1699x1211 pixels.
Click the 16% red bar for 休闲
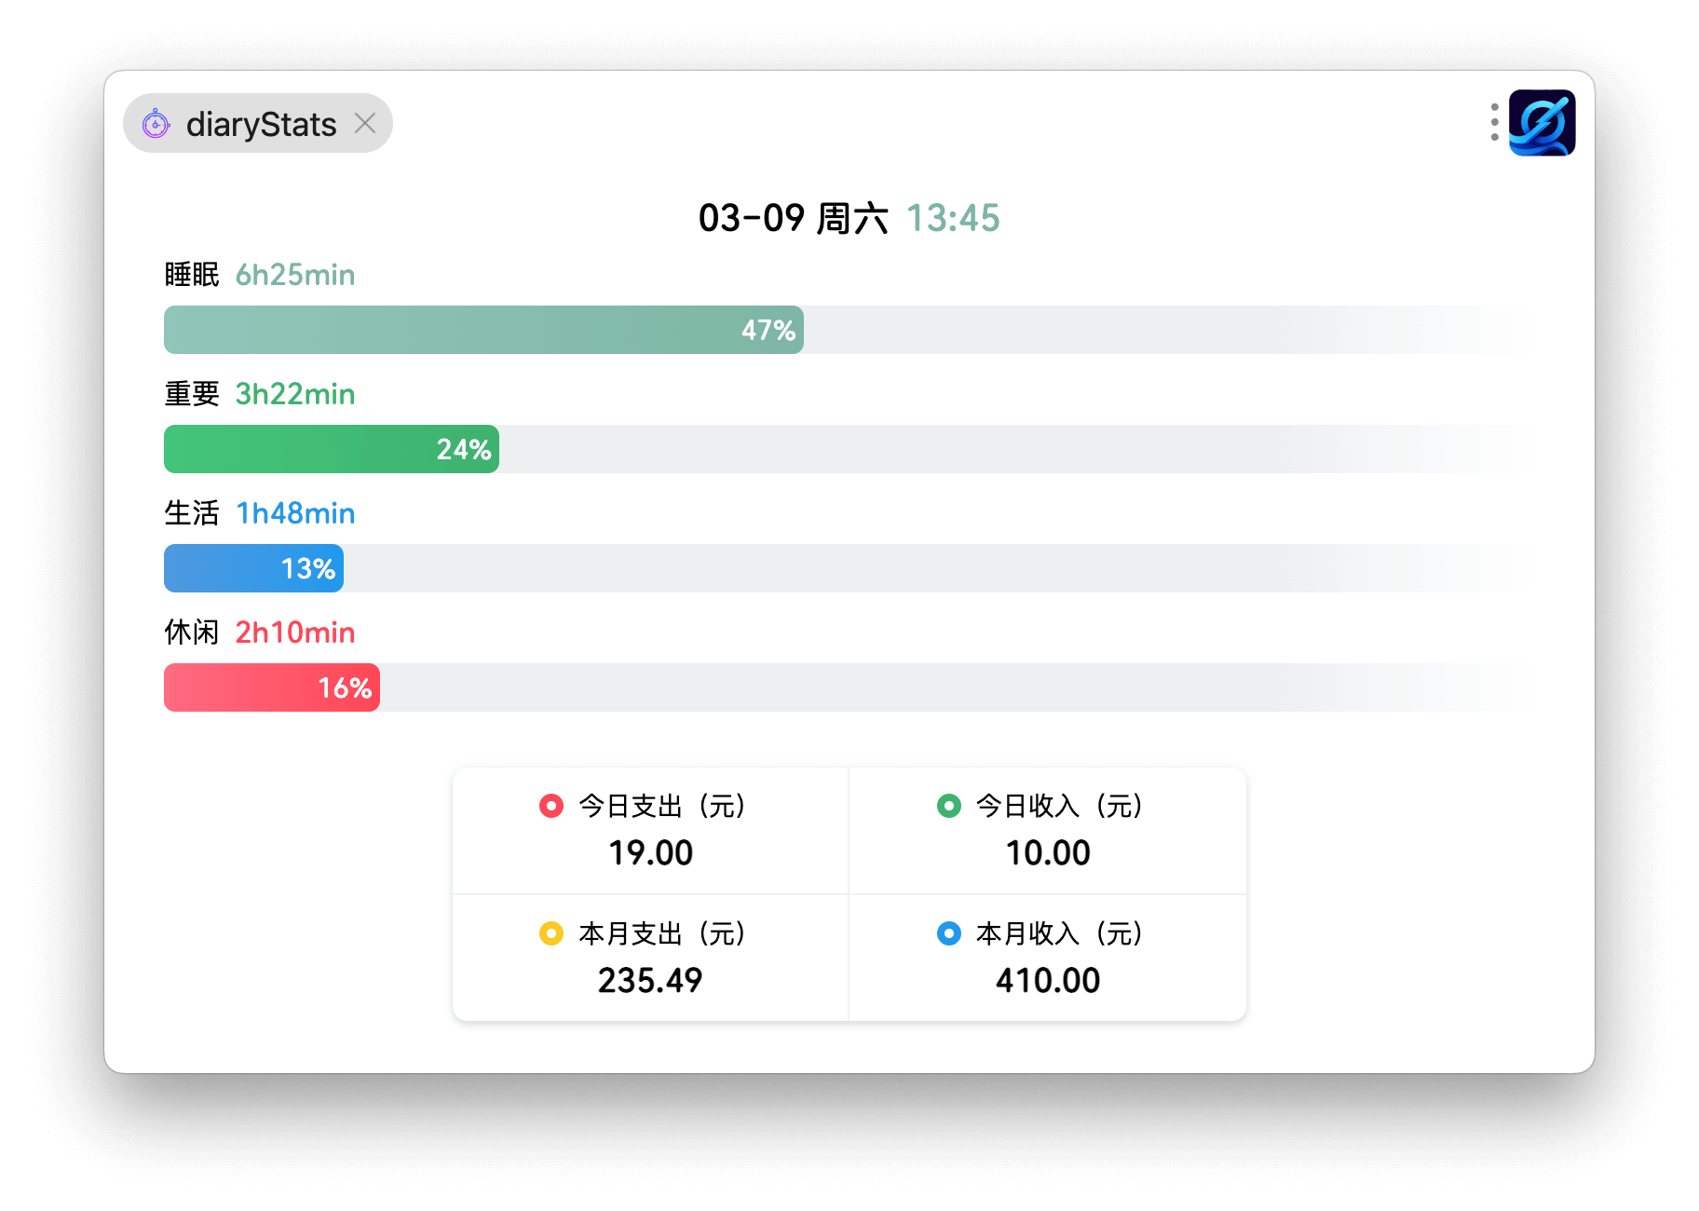271,687
